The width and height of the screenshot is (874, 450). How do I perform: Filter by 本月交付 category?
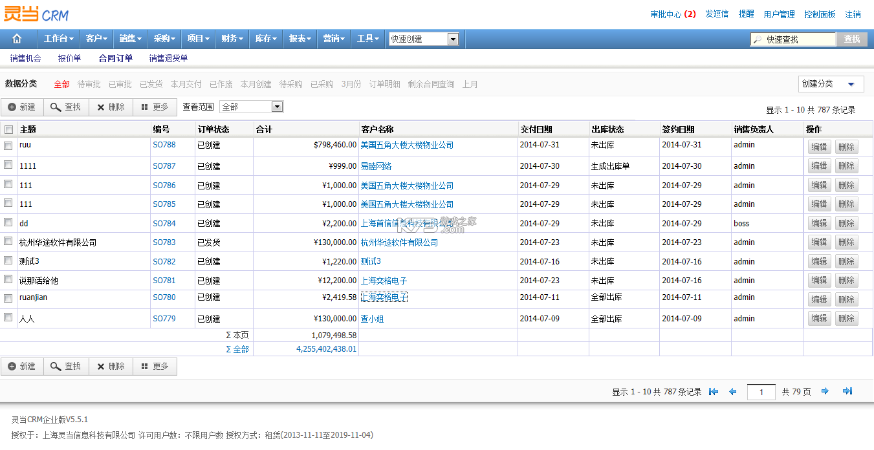coord(186,84)
